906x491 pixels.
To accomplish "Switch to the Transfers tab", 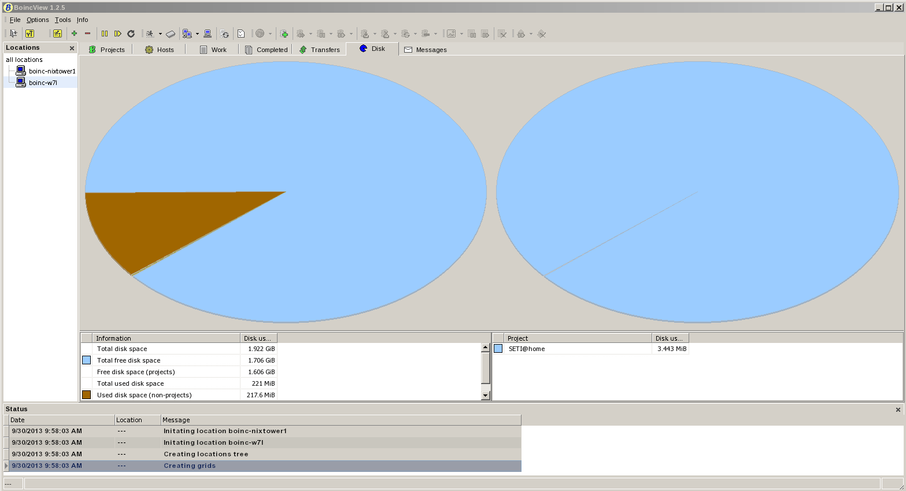I will click(319, 50).
